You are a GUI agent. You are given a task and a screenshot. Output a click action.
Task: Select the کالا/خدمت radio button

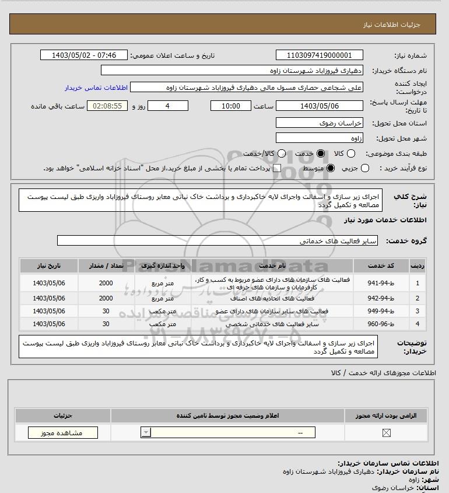click(x=282, y=153)
